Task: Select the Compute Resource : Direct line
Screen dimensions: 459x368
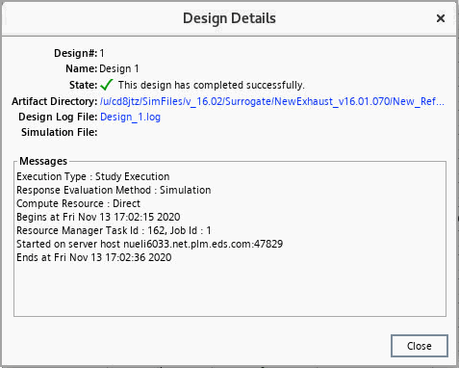Action: (x=79, y=203)
